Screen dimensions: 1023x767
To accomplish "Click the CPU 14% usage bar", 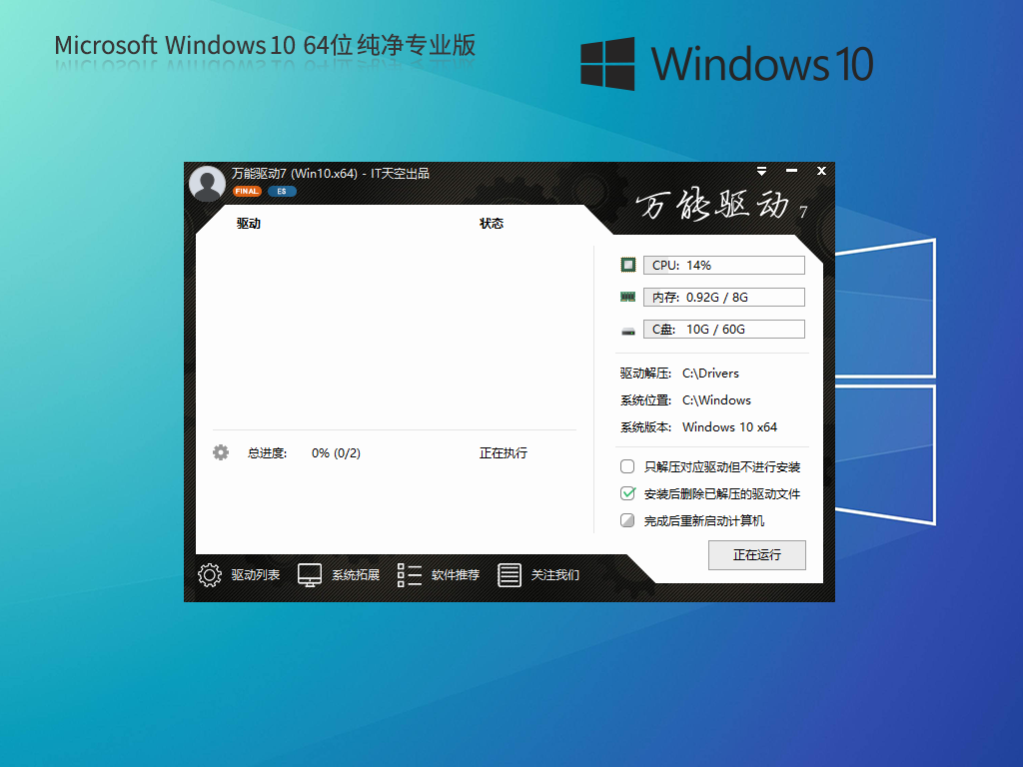I will point(723,265).
